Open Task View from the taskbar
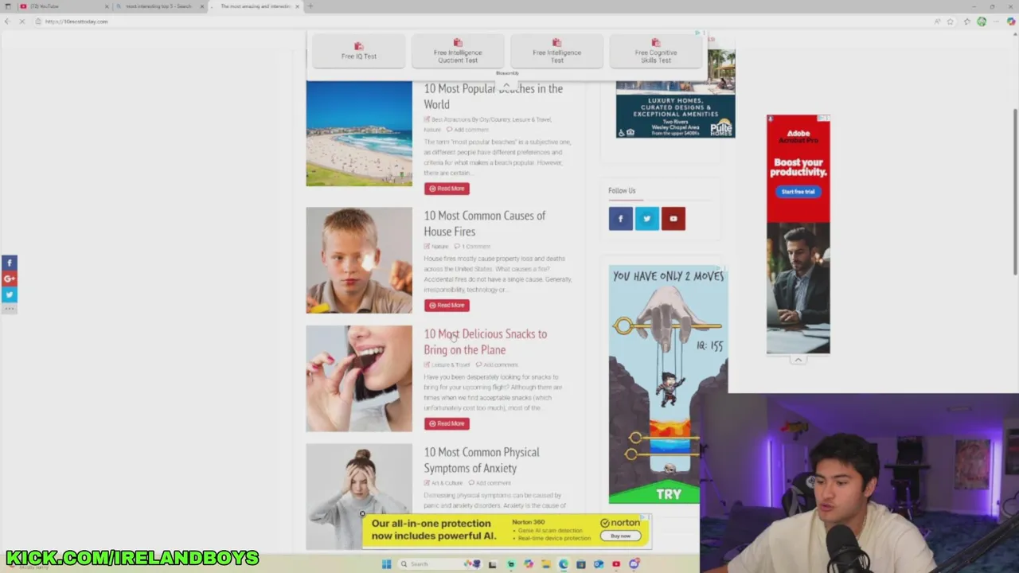Viewport: 1019px width, 573px height. pos(492,564)
